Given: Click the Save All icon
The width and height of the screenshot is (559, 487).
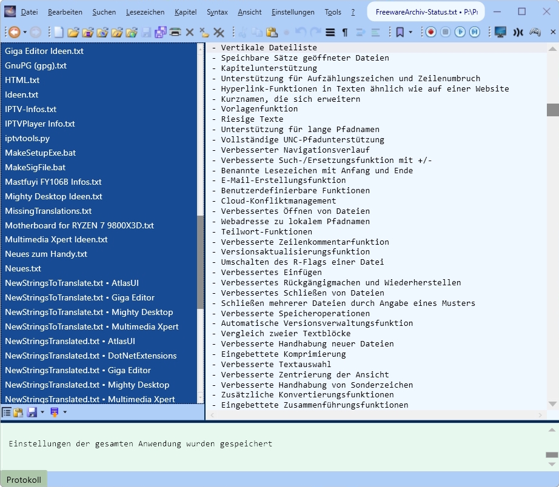Looking at the screenshot, I should [x=160, y=32].
